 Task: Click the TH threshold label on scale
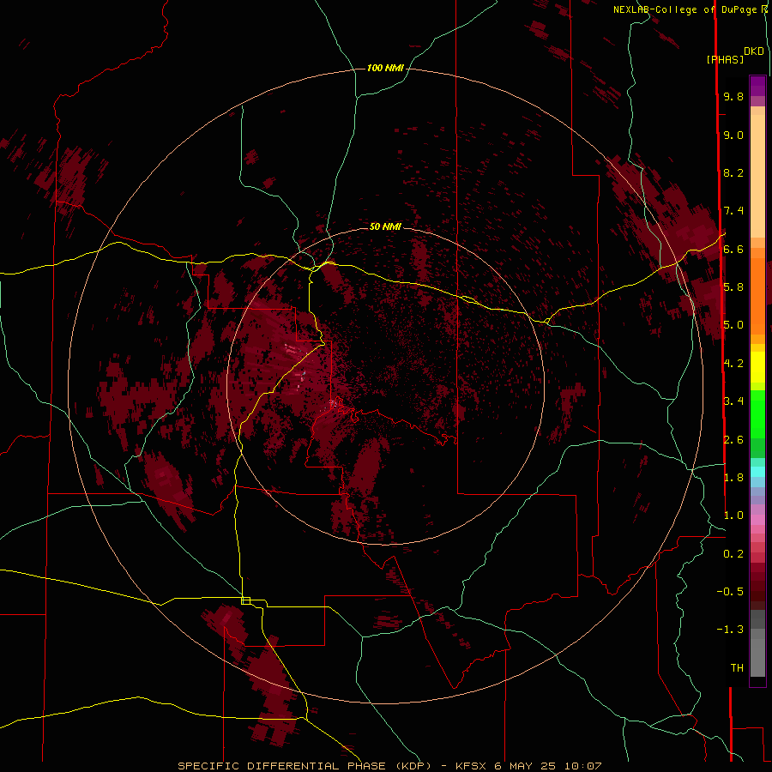[x=737, y=668]
